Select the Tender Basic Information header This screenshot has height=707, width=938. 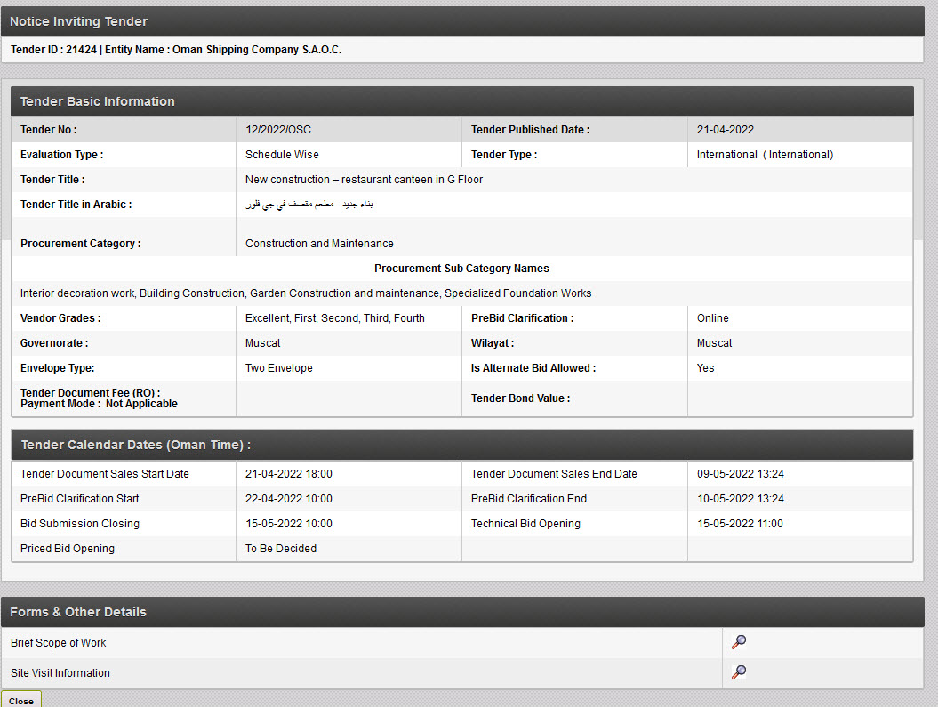click(98, 101)
